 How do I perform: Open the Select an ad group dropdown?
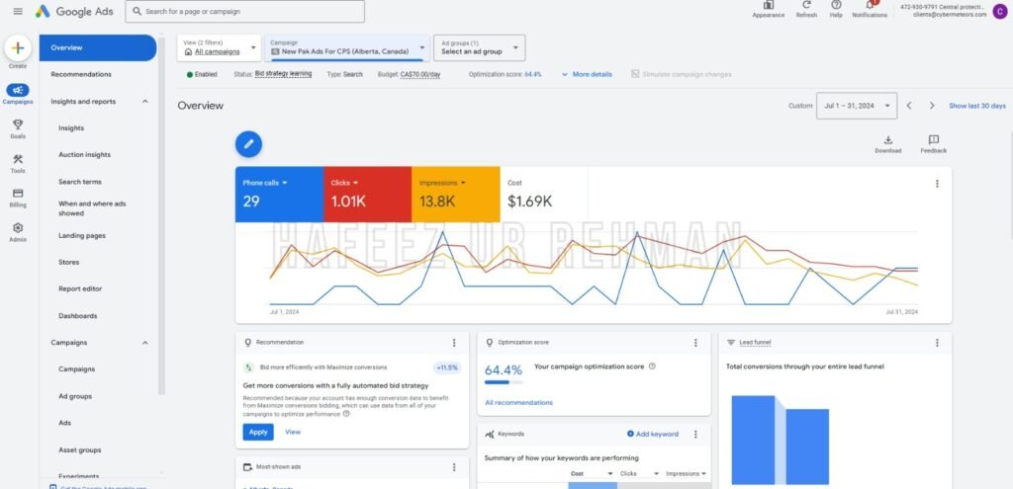(480, 47)
